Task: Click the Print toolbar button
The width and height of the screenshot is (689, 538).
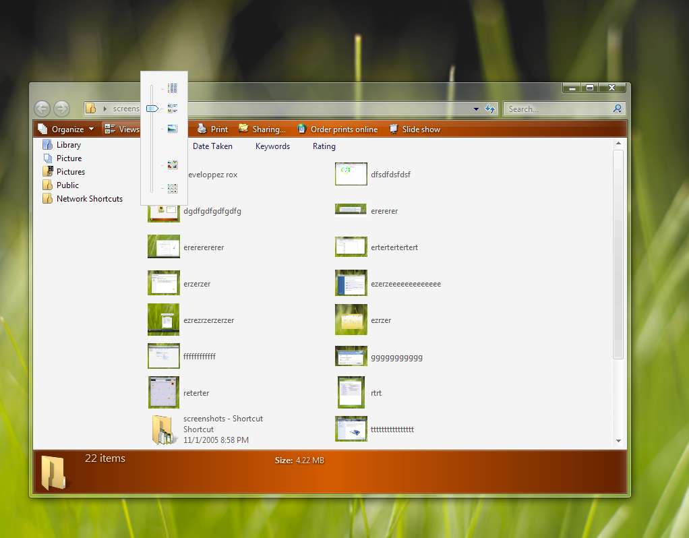Action: click(212, 129)
